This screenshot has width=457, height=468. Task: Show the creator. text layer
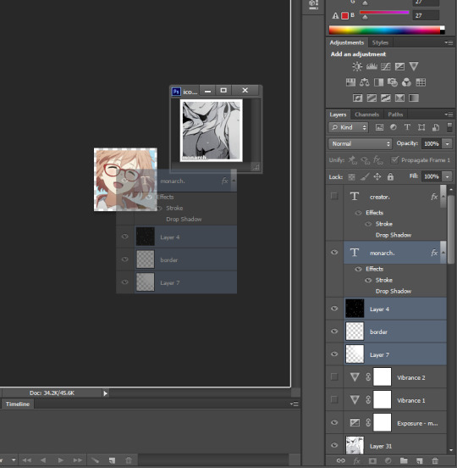(334, 196)
